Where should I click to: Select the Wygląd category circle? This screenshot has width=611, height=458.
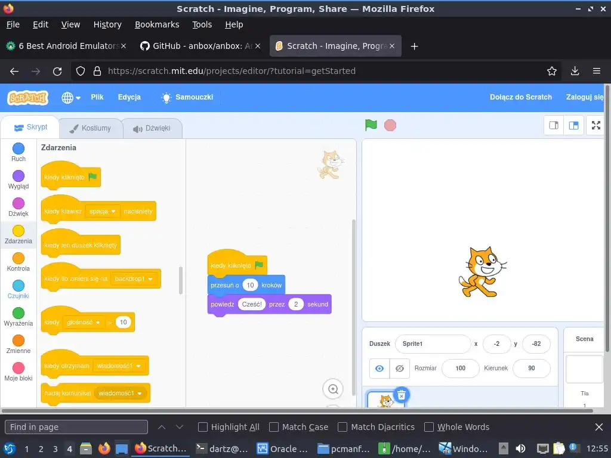18,176
